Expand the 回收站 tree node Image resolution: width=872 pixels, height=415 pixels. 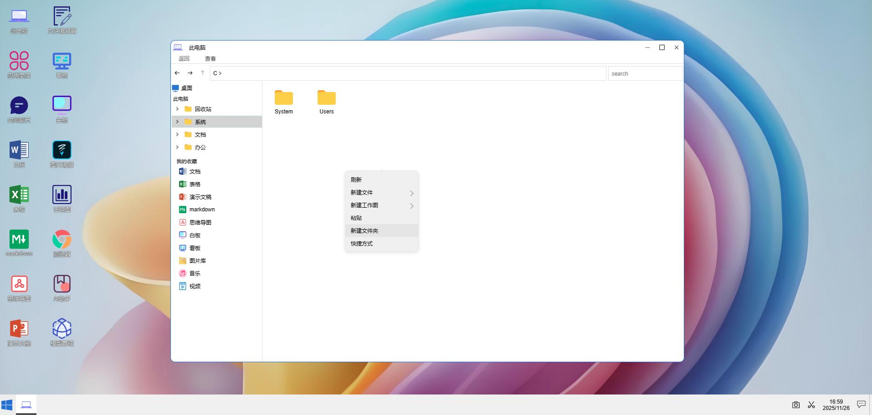pos(177,109)
